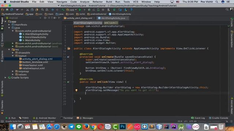This screenshot has height=131, width=234.
Task: Expand Gradle Scripts node
Action: [5, 78]
